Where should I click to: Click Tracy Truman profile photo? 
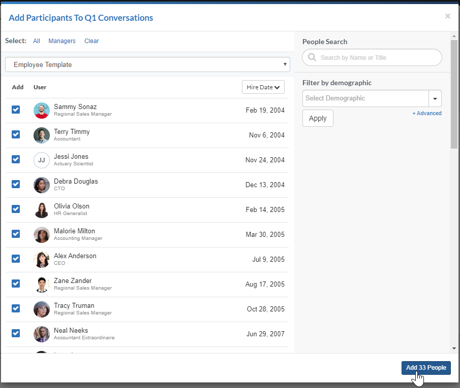pyautogui.click(x=42, y=309)
